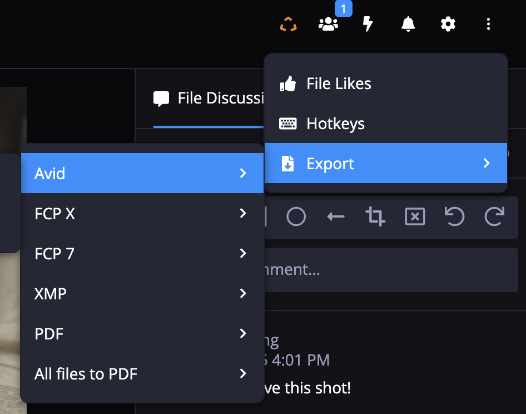Click the three-dot more options icon

[488, 24]
